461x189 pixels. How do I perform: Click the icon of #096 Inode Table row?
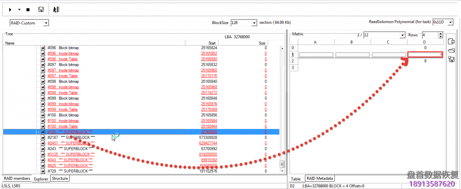click(x=43, y=59)
